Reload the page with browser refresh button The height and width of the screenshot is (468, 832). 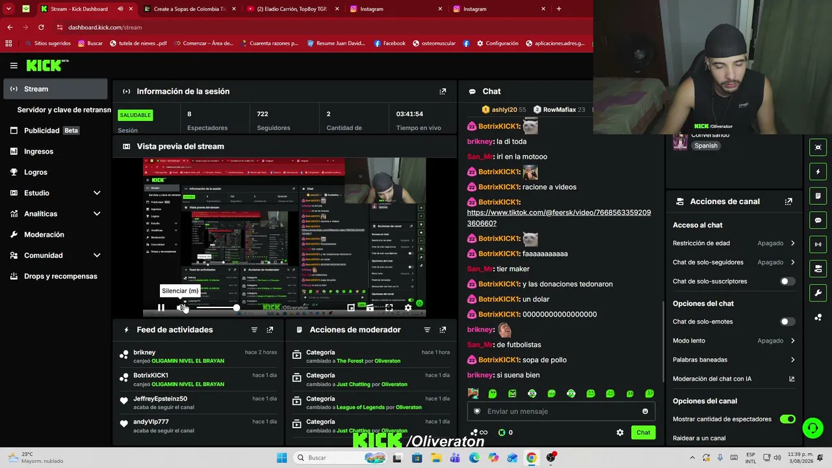(41, 27)
